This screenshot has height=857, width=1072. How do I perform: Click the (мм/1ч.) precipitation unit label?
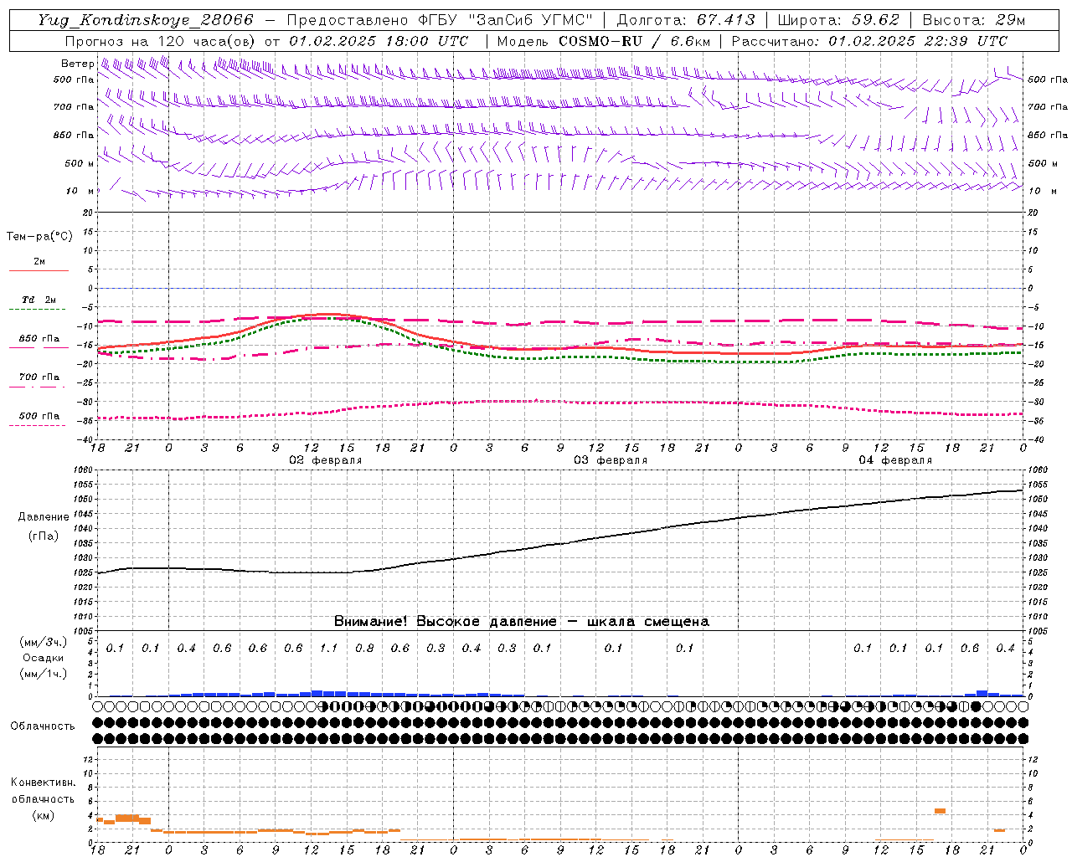pos(44,674)
